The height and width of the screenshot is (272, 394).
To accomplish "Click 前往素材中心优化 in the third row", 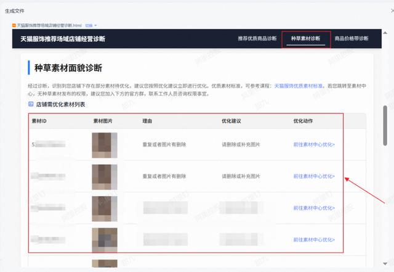I will (x=314, y=208).
